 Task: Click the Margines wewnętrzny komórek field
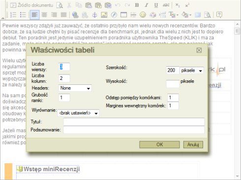173,105
